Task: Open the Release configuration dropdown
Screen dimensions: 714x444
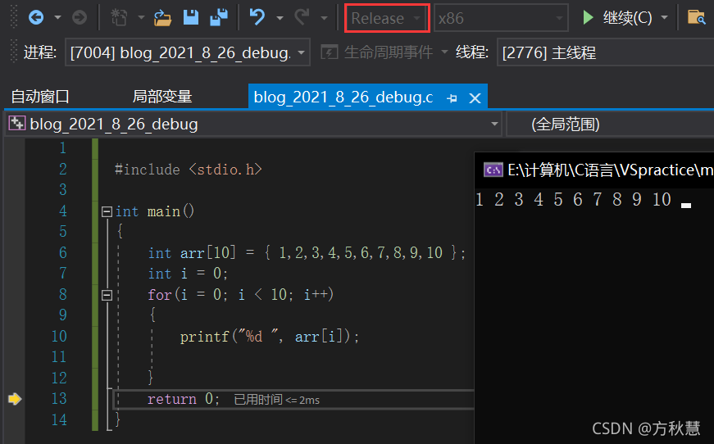Action: pos(387,18)
